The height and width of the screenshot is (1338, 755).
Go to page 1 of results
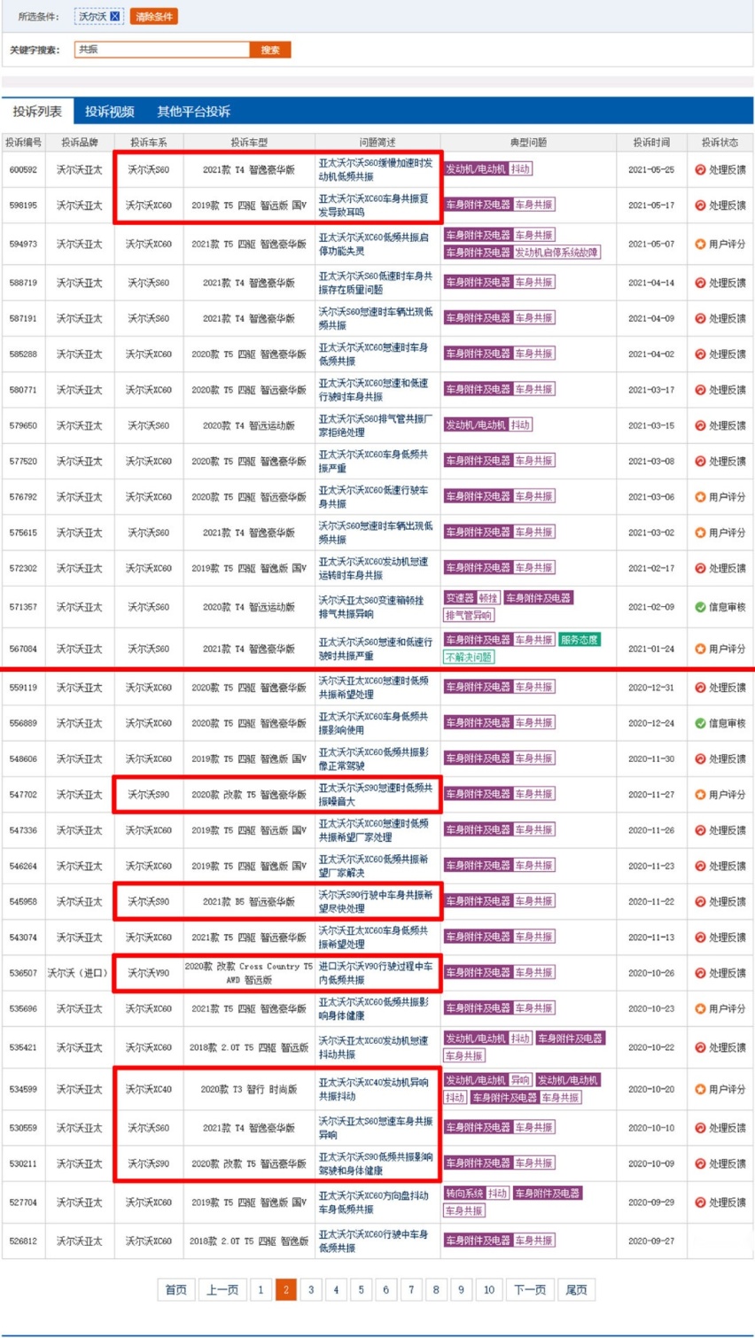point(261,1289)
